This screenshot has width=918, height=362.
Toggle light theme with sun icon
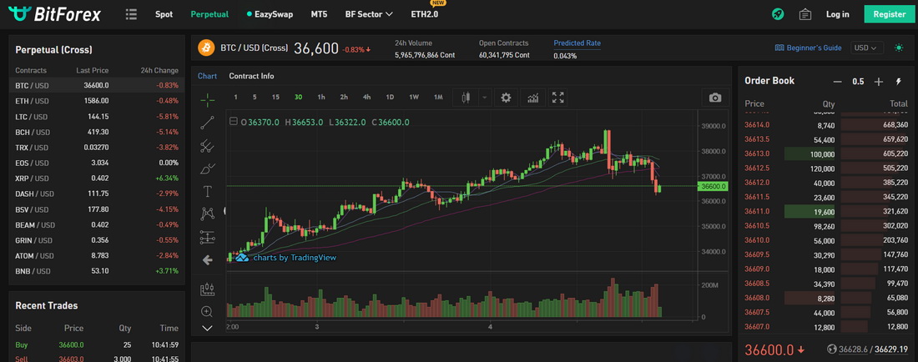[x=900, y=48]
